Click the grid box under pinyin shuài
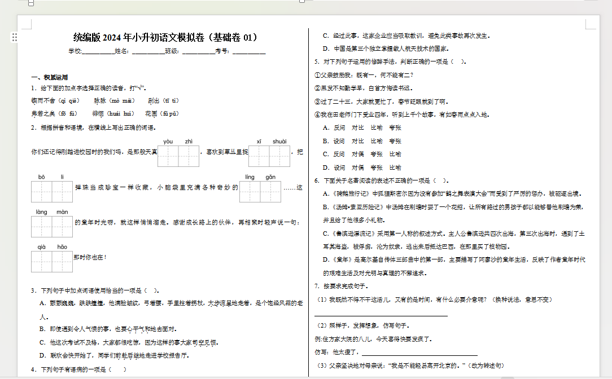Screen dimensions: 612x379 point(279,156)
